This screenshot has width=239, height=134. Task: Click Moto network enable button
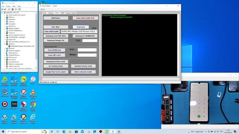tap(83, 72)
